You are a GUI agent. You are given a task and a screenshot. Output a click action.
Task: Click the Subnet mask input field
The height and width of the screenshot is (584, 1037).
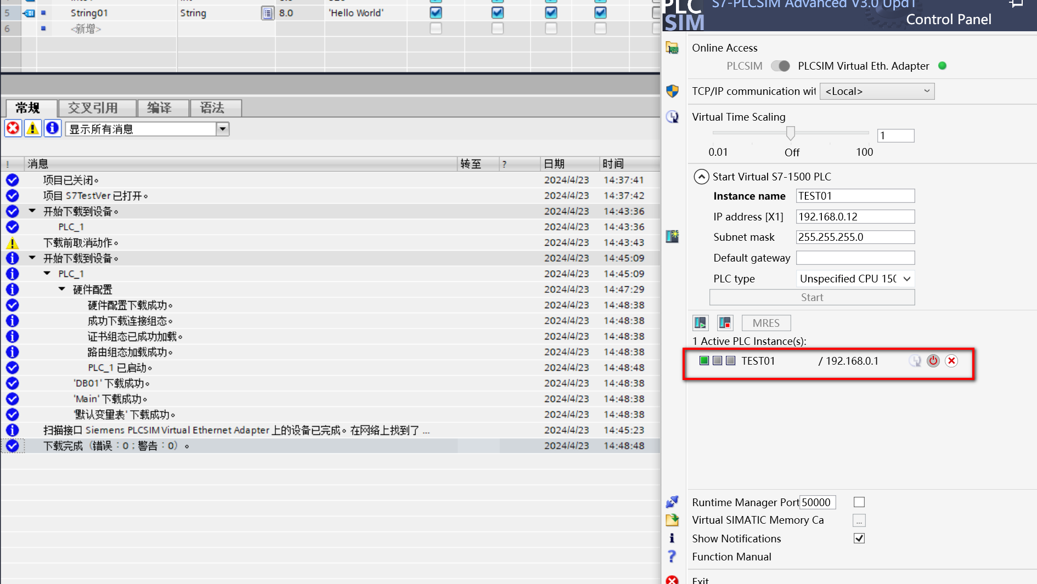point(855,237)
